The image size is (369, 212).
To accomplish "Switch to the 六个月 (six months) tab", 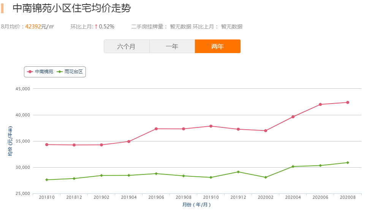I will tap(127, 47).
